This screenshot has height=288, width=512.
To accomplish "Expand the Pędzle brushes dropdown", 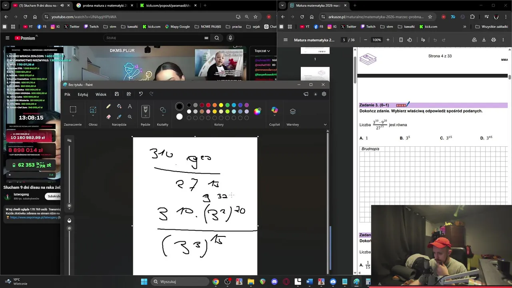I will click(x=145, y=116).
